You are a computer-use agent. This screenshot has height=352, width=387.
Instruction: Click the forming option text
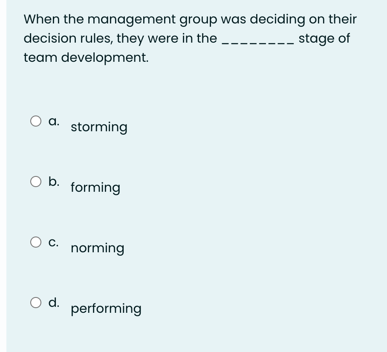tap(95, 187)
